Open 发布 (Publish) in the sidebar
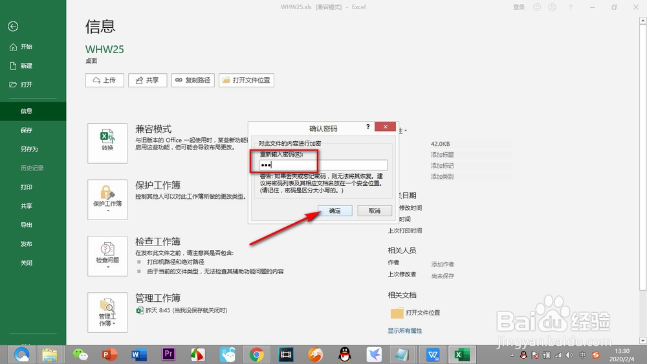This screenshot has width=647, height=364. pos(27,244)
